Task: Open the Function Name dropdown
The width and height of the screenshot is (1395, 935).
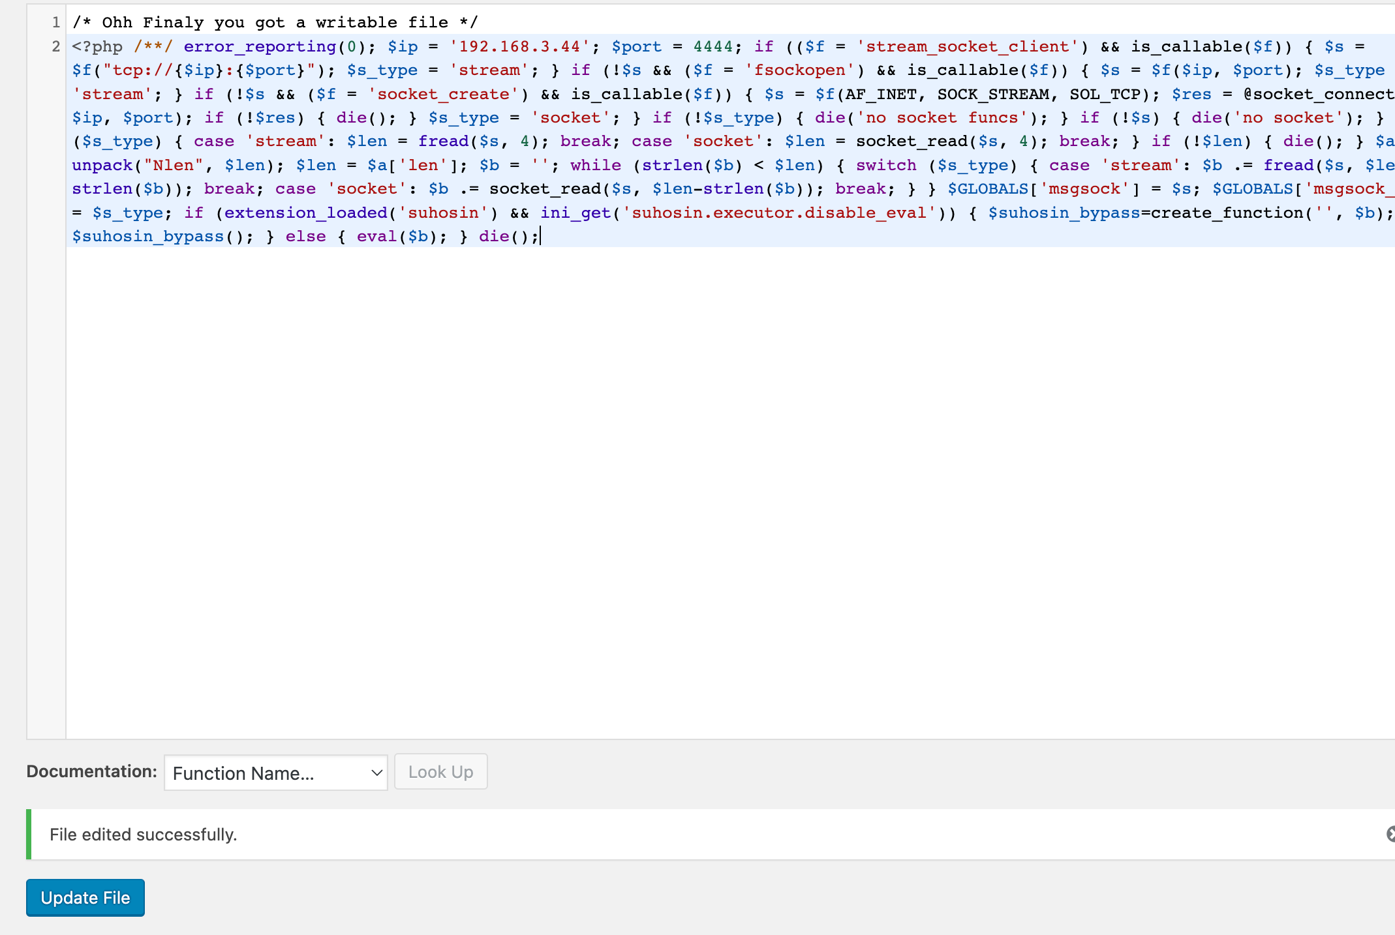Action: [x=275, y=773]
